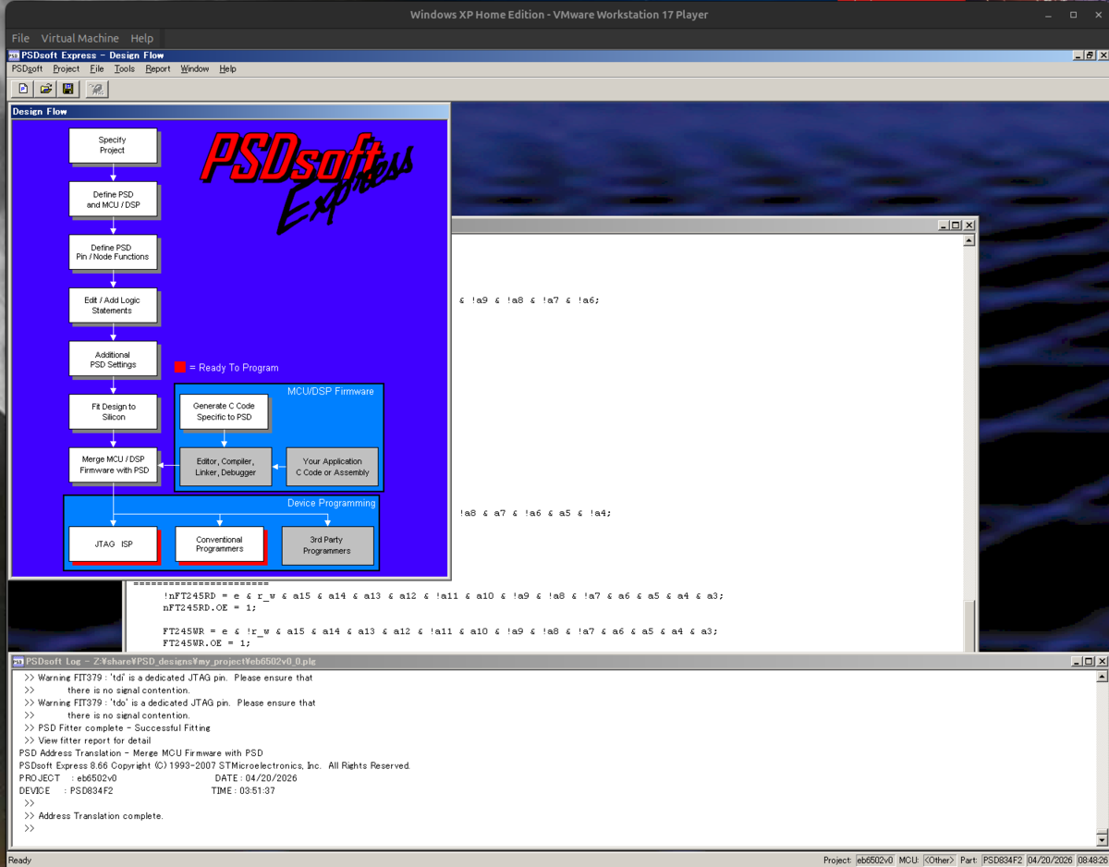Image resolution: width=1109 pixels, height=867 pixels.
Task: Open the Virtual Machine menu
Action: point(79,38)
